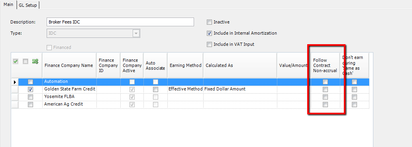
Task: Check Auto Associate for Golden State Farm Credit
Action: [x=155, y=90]
